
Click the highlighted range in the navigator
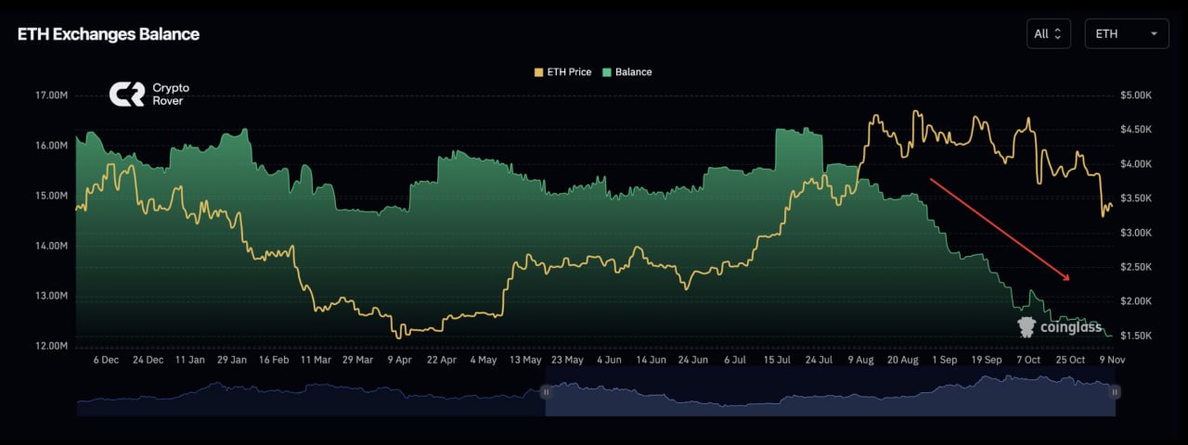[831, 394]
